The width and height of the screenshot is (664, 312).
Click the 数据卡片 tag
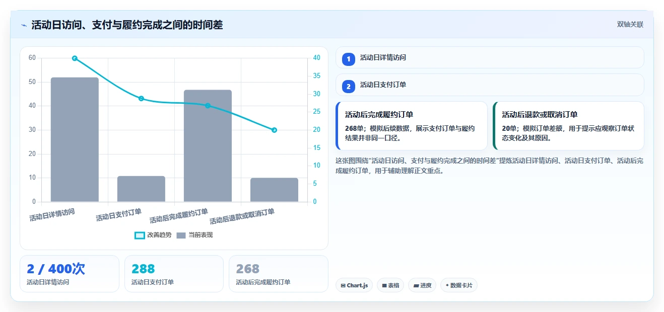coord(459,285)
